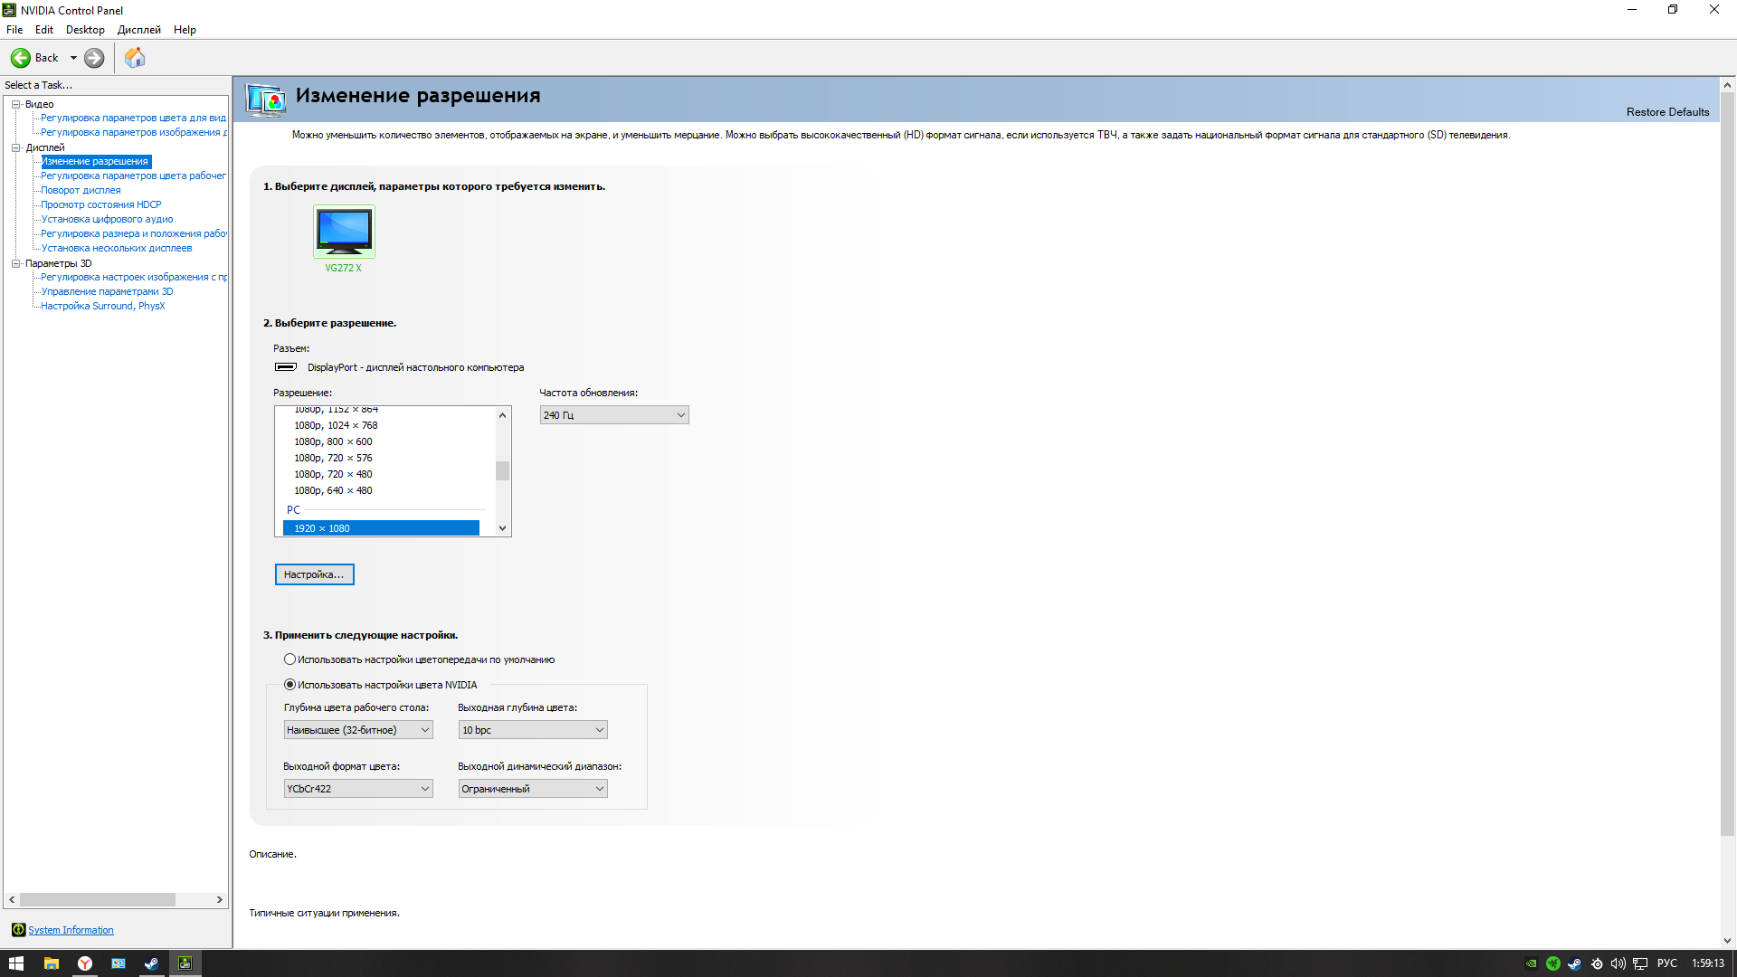Open the Дисплей menu
This screenshot has height=977, width=1737.
pyautogui.click(x=138, y=30)
